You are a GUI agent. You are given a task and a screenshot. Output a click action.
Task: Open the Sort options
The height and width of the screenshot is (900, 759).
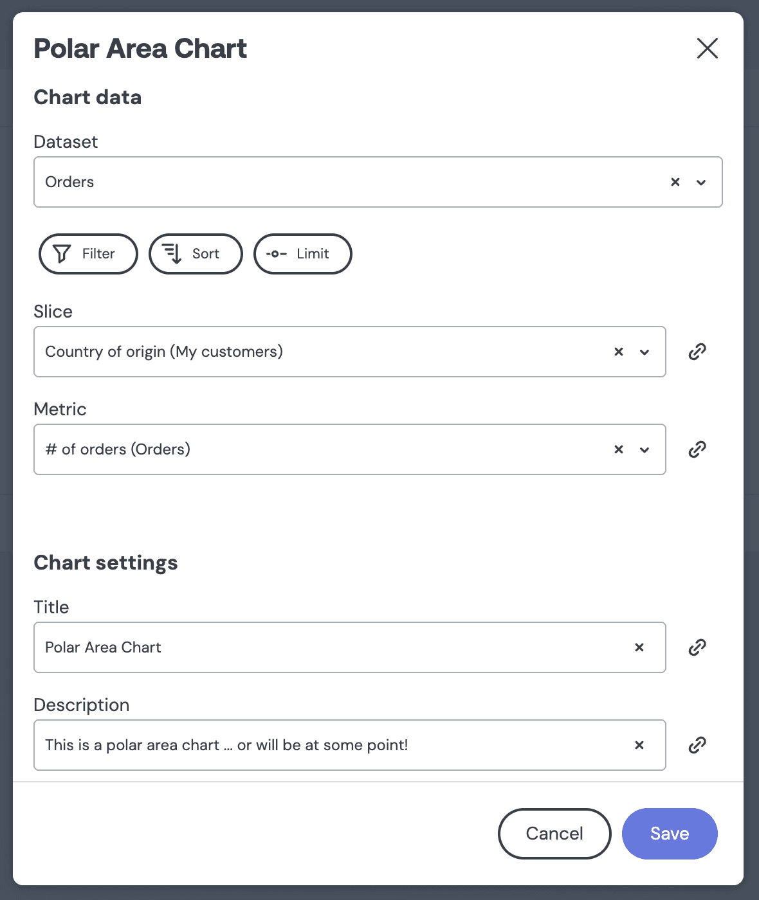[196, 254]
